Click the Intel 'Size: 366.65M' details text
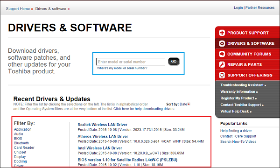Screen dimensions: 280x168 coord(173,153)
